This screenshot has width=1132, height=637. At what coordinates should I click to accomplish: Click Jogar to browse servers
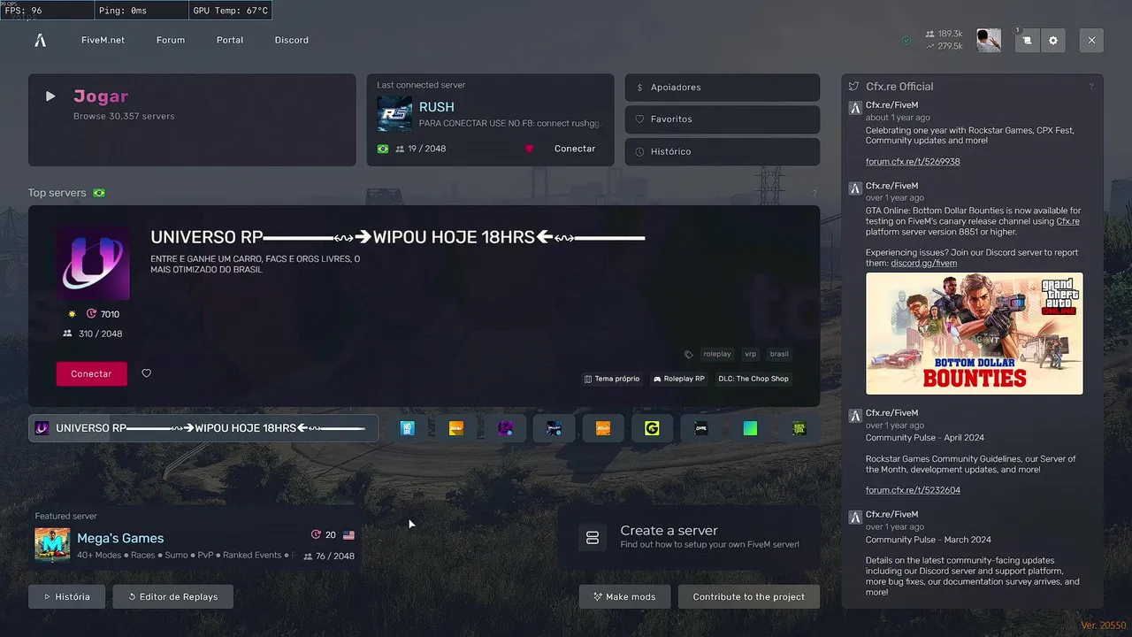[192, 119]
